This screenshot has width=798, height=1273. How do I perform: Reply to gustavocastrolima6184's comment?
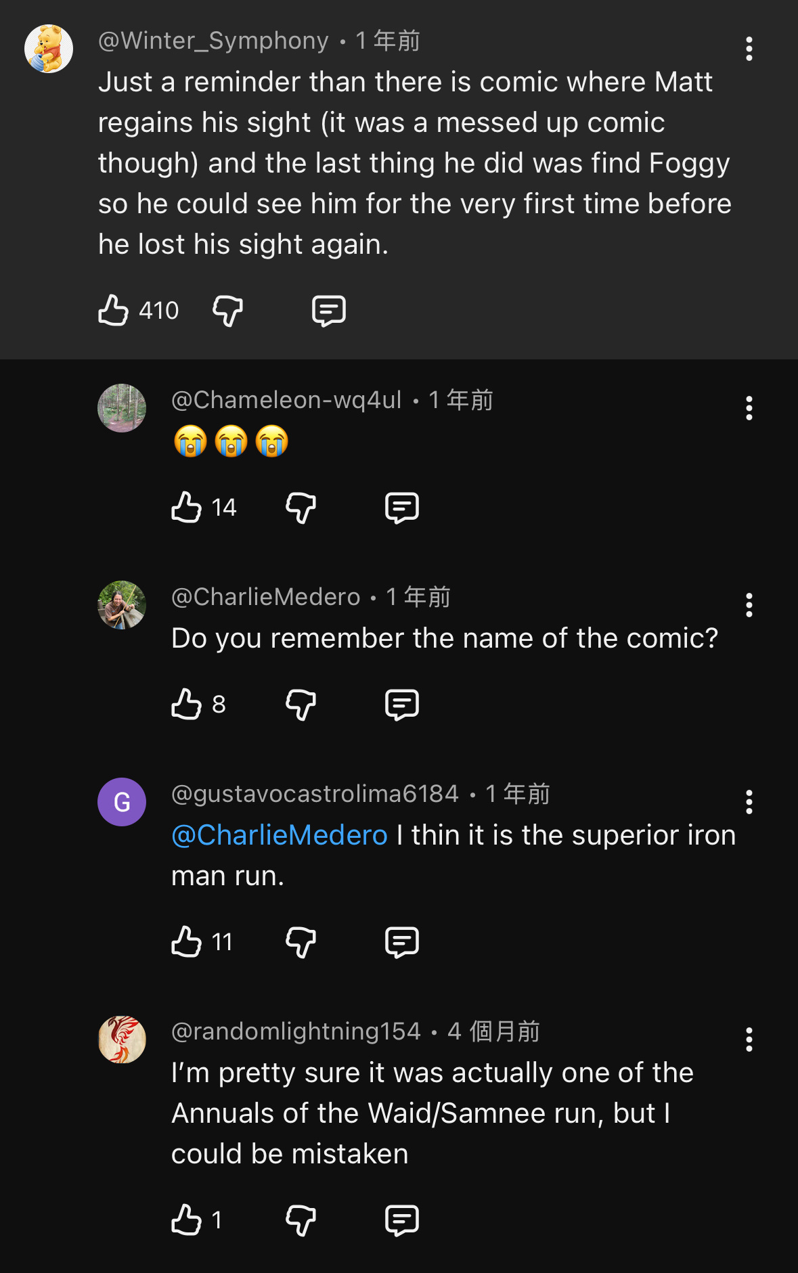point(402,942)
